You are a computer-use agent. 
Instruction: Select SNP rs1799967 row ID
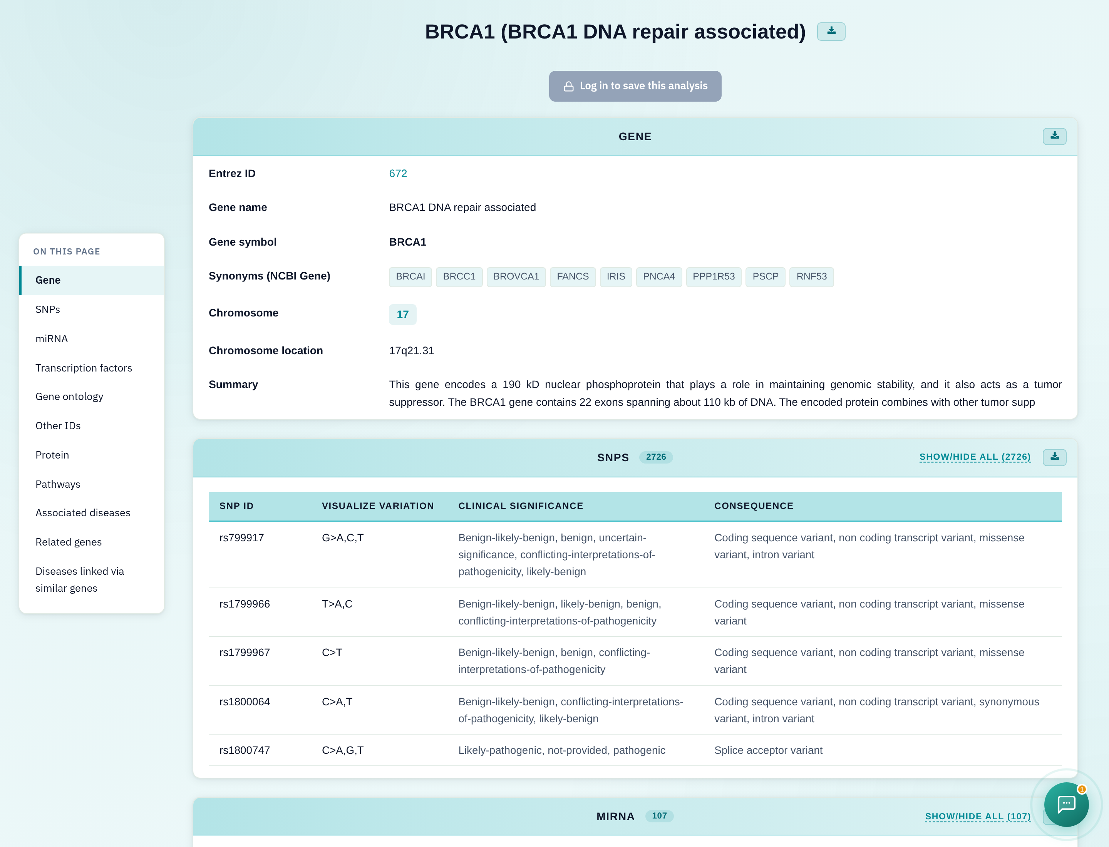click(245, 653)
